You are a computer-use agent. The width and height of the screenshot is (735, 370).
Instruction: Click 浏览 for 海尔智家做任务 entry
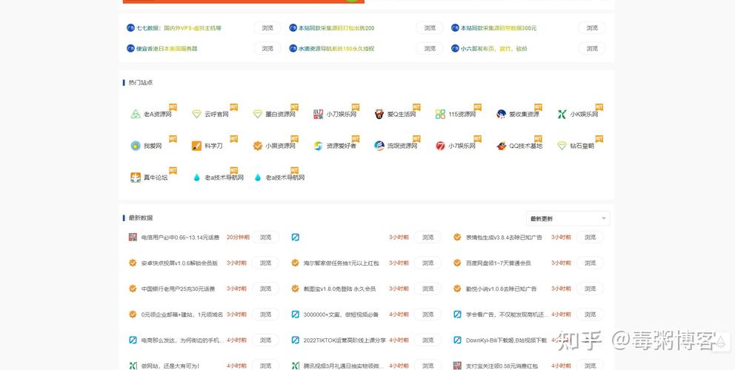tap(428, 263)
